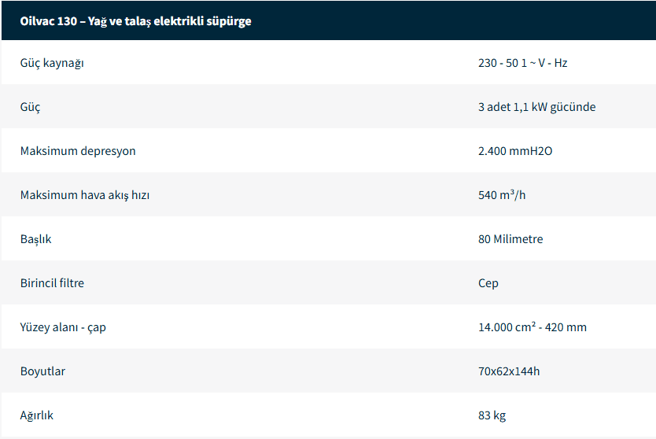The image size is (656, 439).
Task: Select the 'Güç' row label
Action: pos(30,107)
